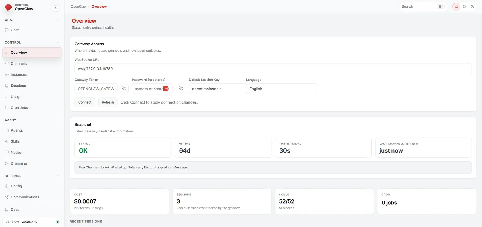
Task: Click the green version status dot
Action: point(58,222)
